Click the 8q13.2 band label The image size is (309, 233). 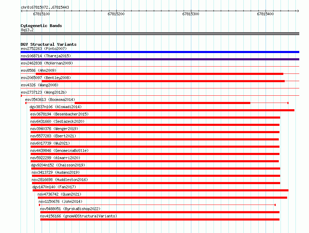pos(27,30)
